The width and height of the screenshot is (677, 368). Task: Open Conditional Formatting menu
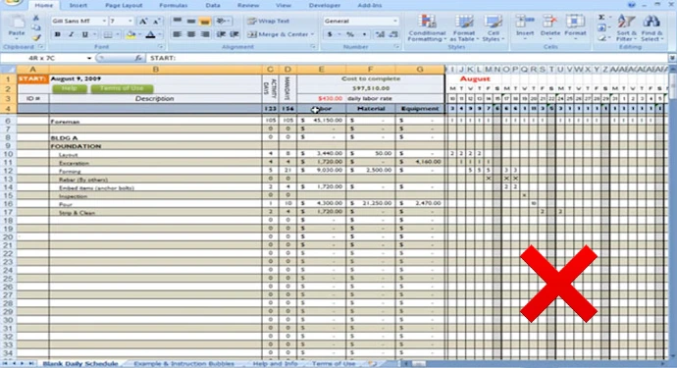427,27
